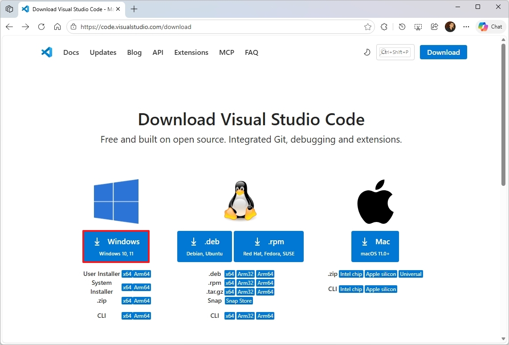Open the API page

[158, 52]
